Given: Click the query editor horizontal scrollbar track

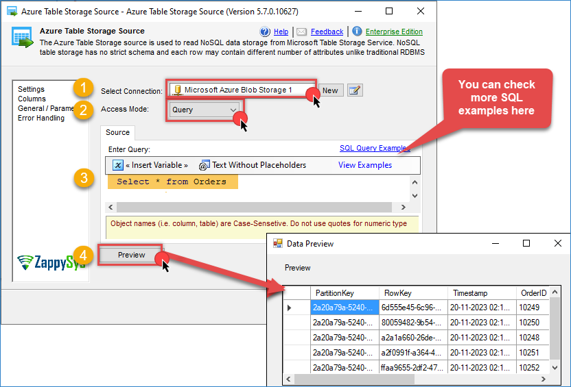Looking at the screenshot, I should [x=254, y=207].
